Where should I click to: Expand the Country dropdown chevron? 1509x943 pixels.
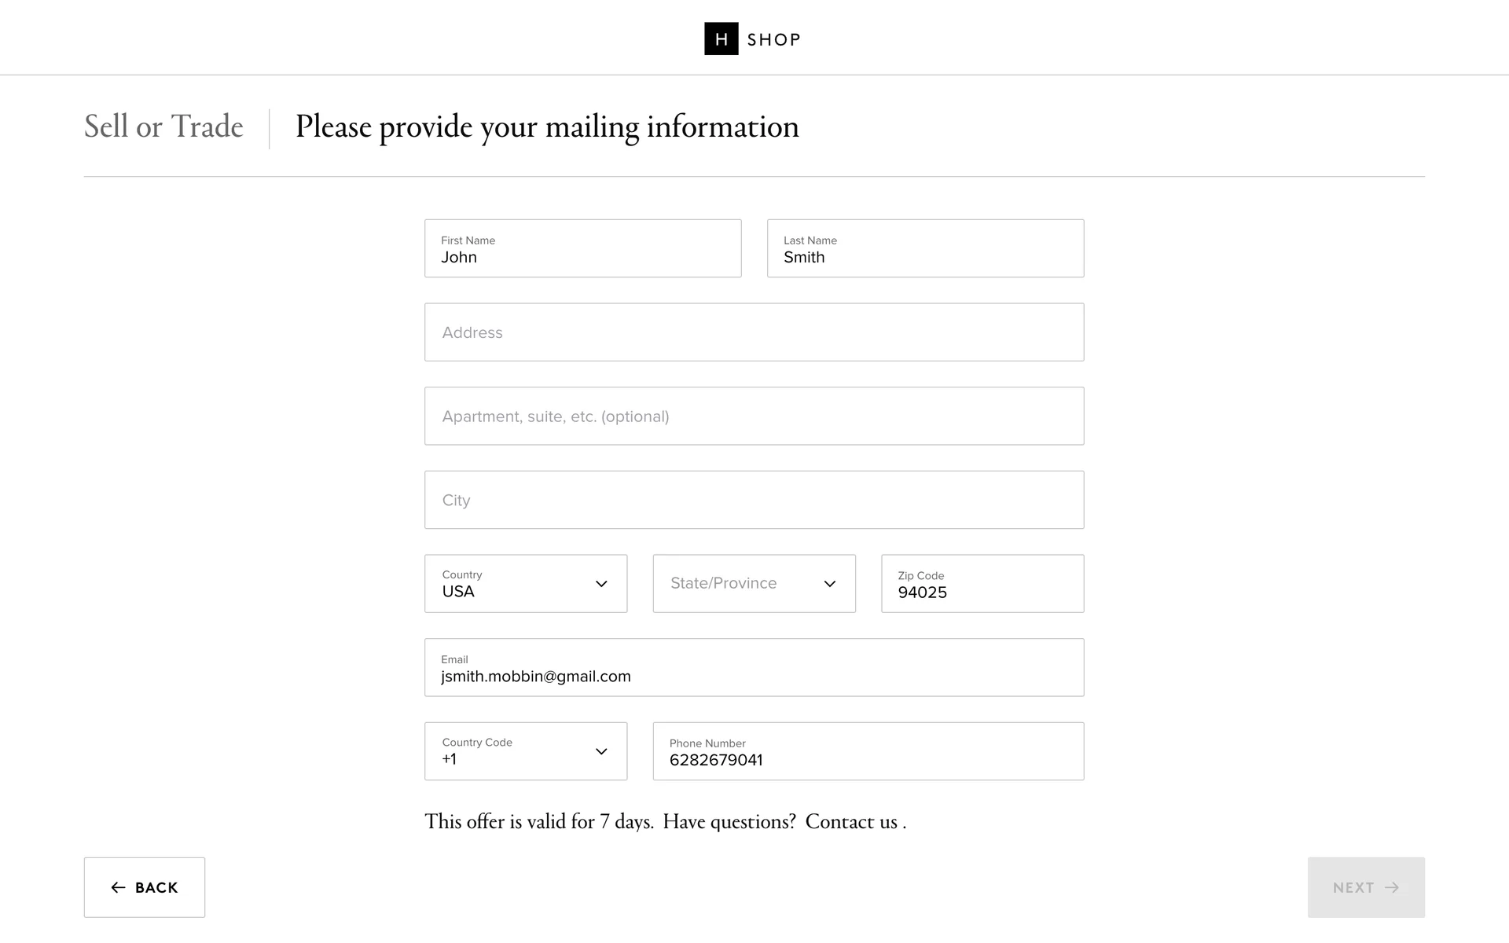601,584
